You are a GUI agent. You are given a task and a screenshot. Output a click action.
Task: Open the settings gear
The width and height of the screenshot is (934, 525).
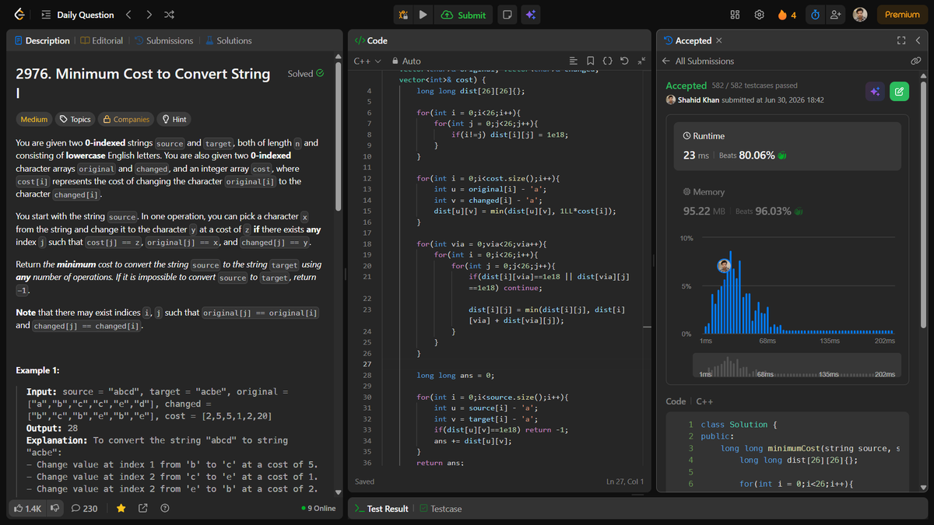[x=759, y=15]
